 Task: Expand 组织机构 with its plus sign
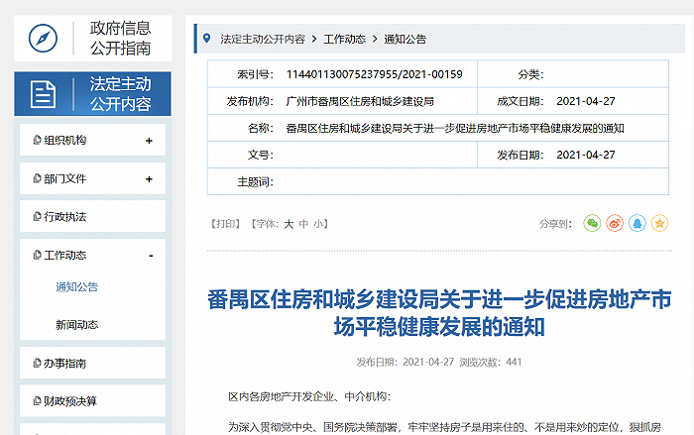click(149, 141)
